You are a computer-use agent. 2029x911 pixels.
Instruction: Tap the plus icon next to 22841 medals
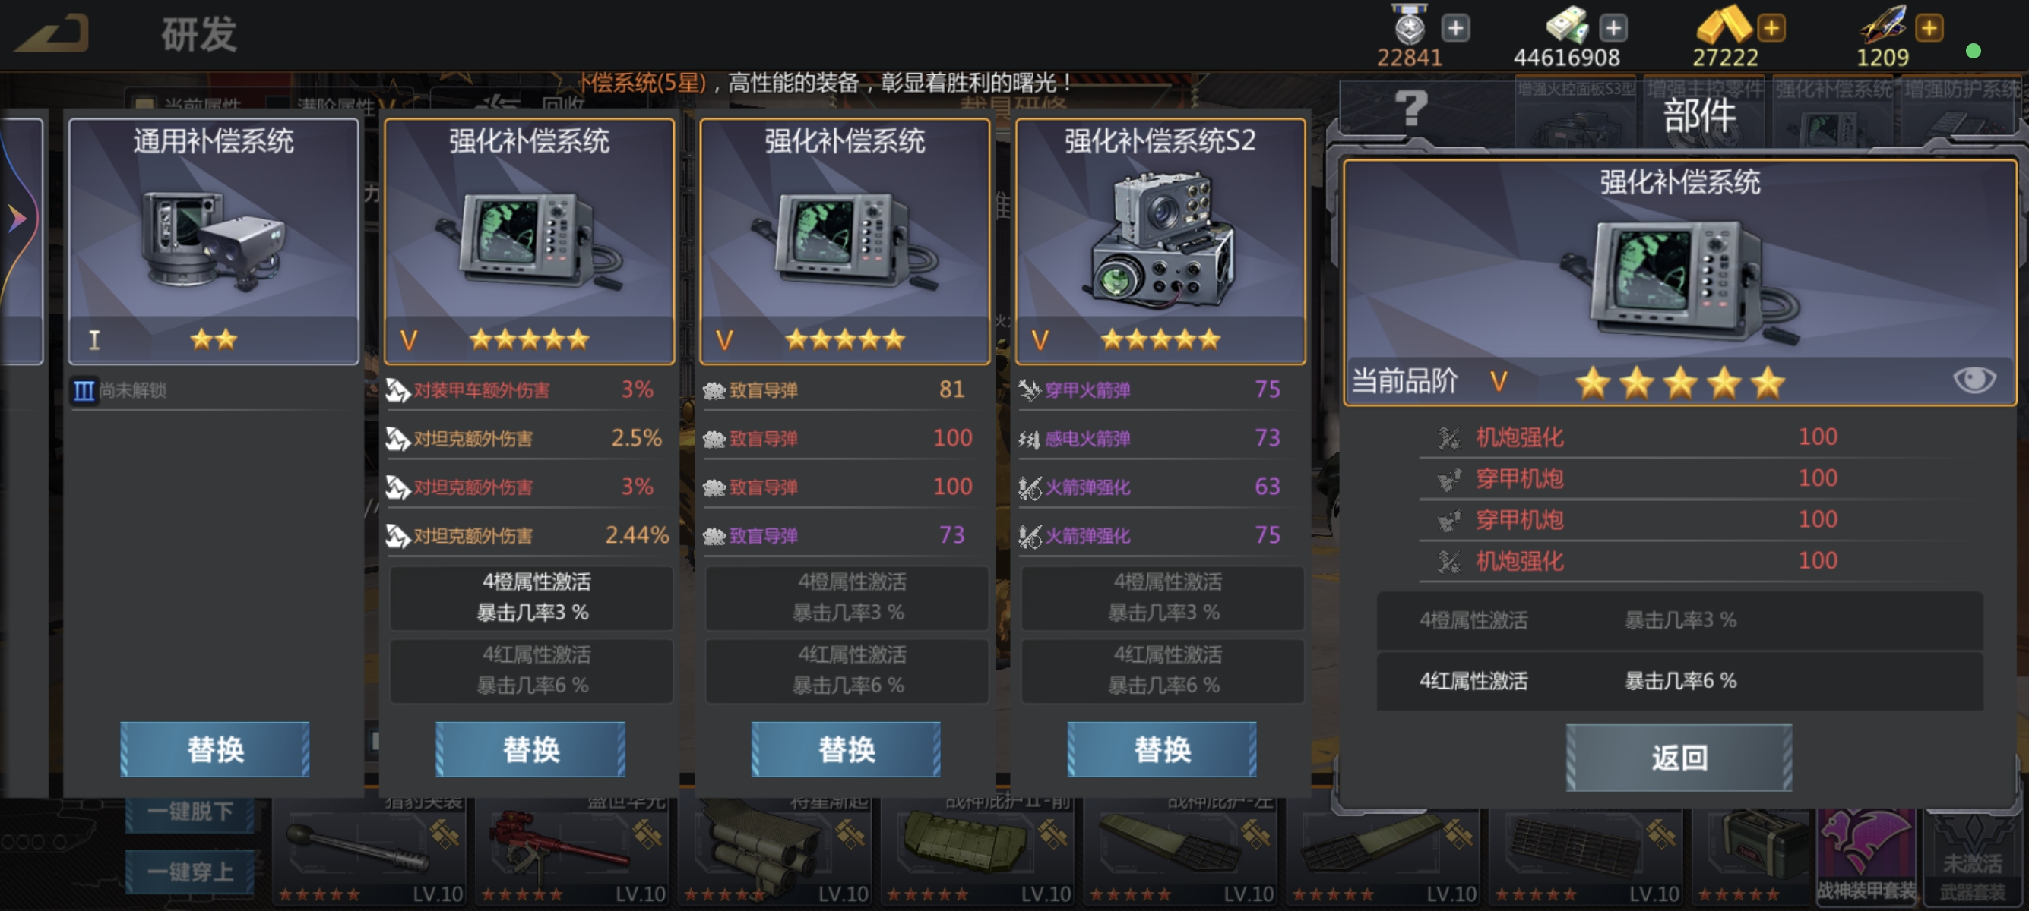click(x=1454, y=29)
